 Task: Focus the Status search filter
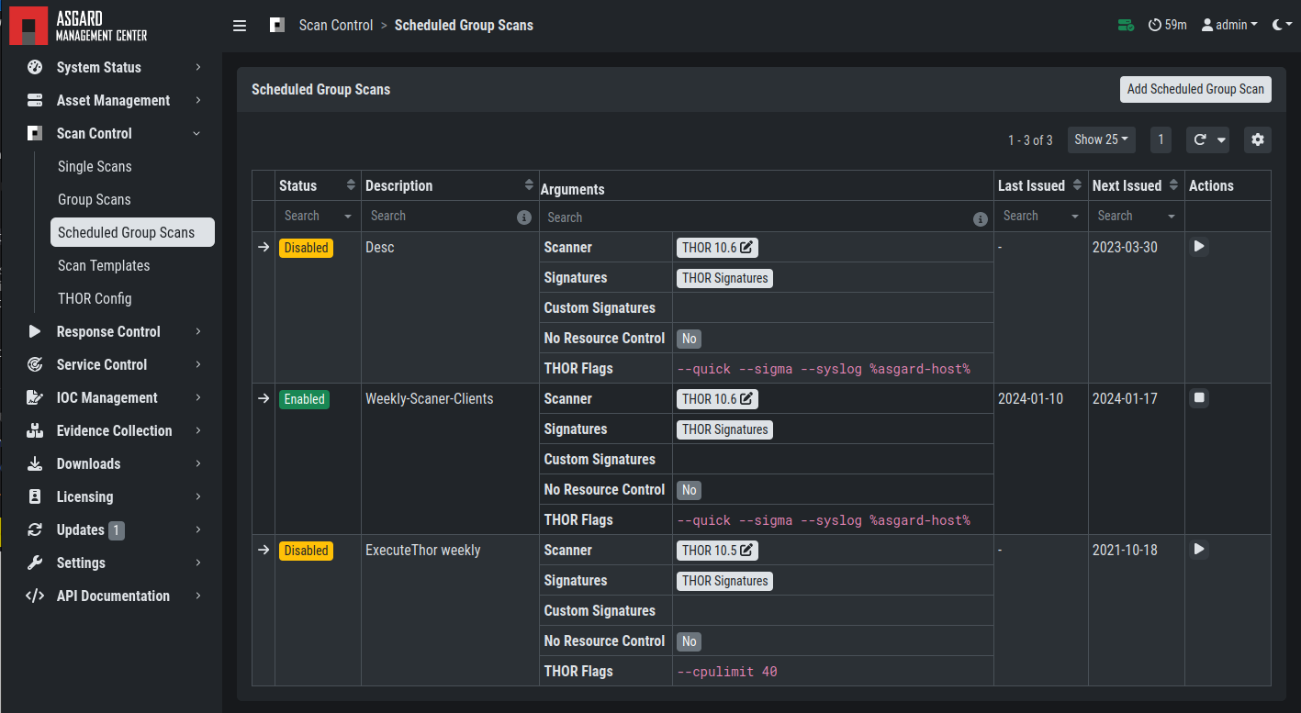(x=318, y=216)
